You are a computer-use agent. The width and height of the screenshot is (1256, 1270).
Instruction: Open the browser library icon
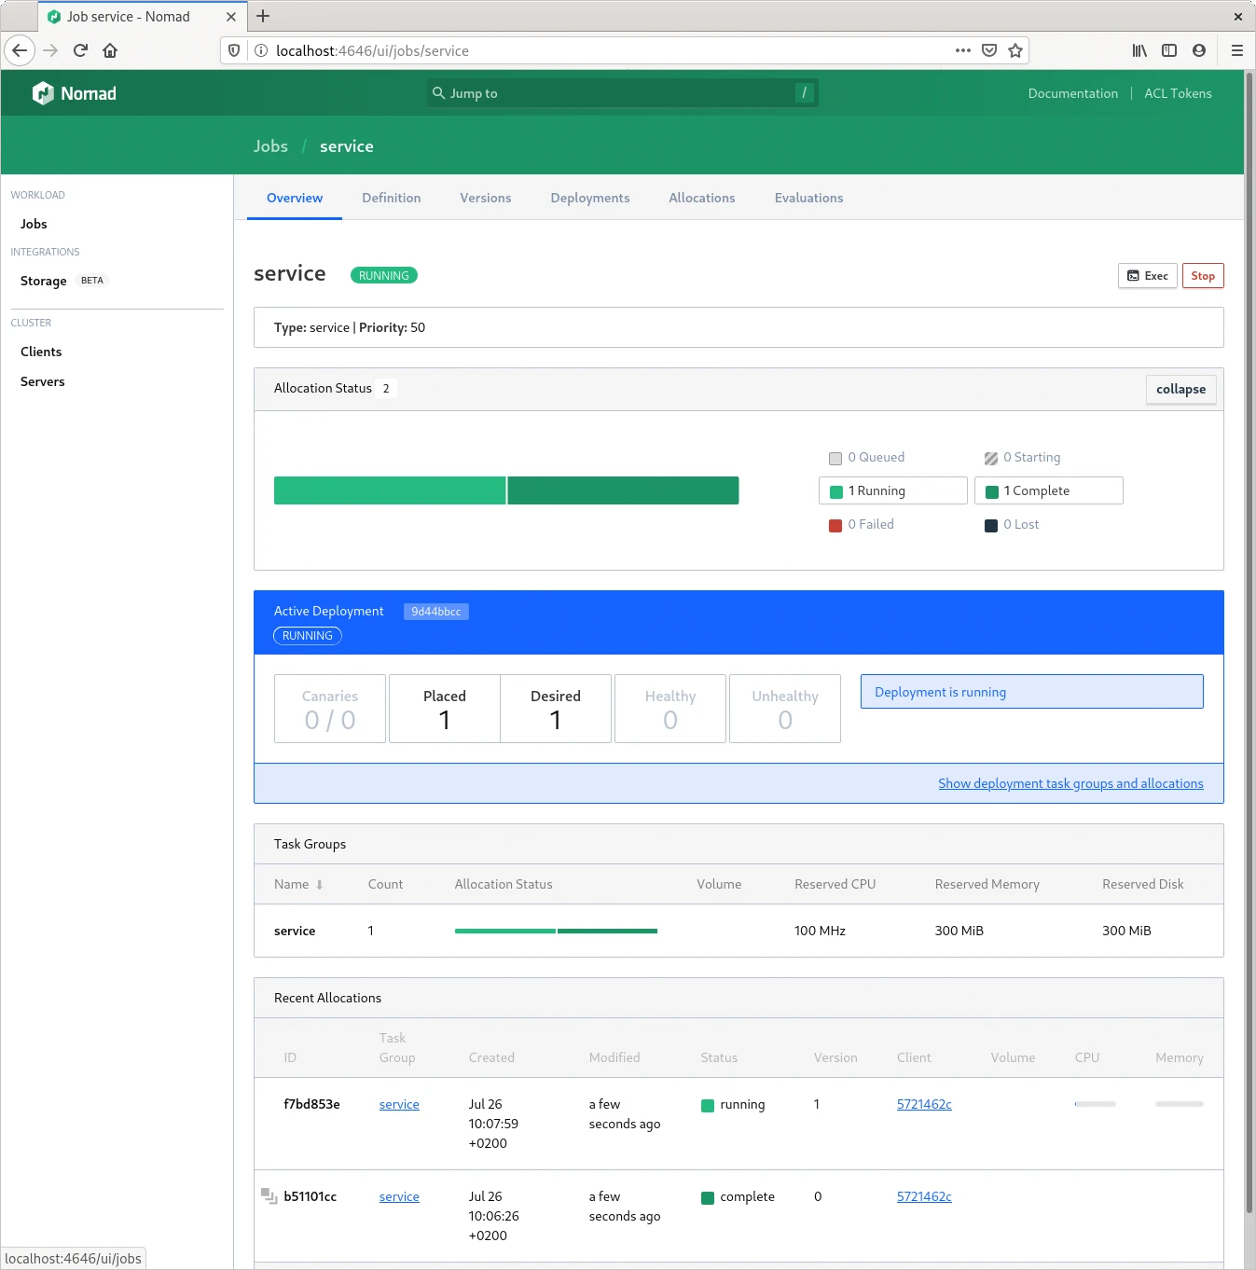coord(1139,50)
